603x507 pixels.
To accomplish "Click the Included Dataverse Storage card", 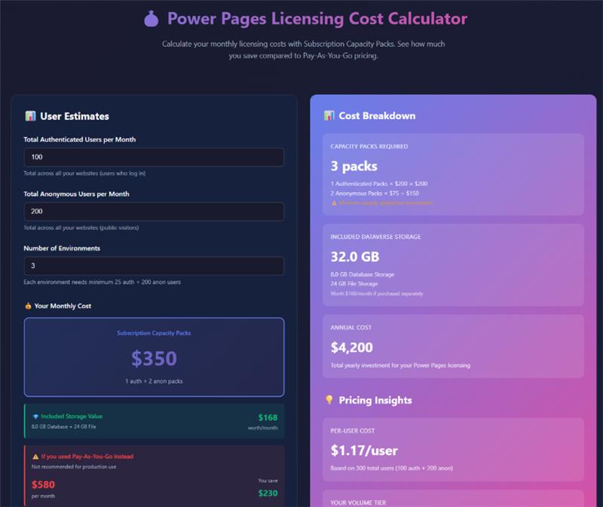I will point(453,264).
